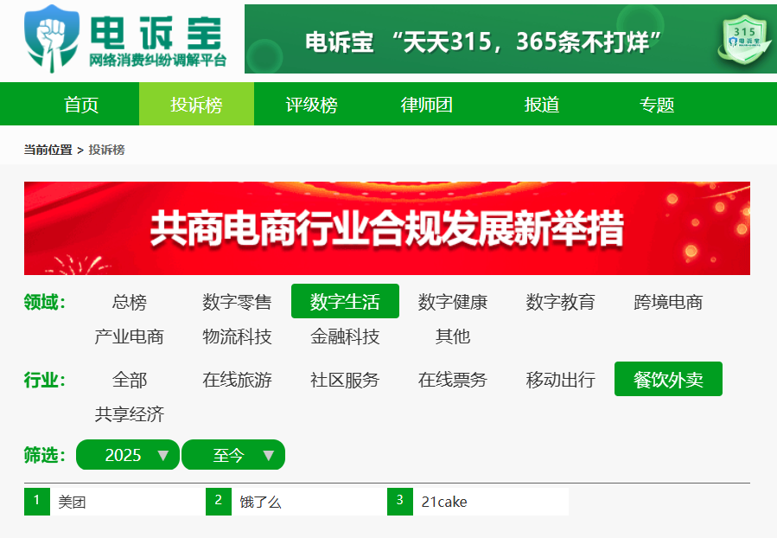Click the 网络消费纠纷调解平台 tagline
The width and height of the screenshot is (777, 538).
tap(157, 60)
